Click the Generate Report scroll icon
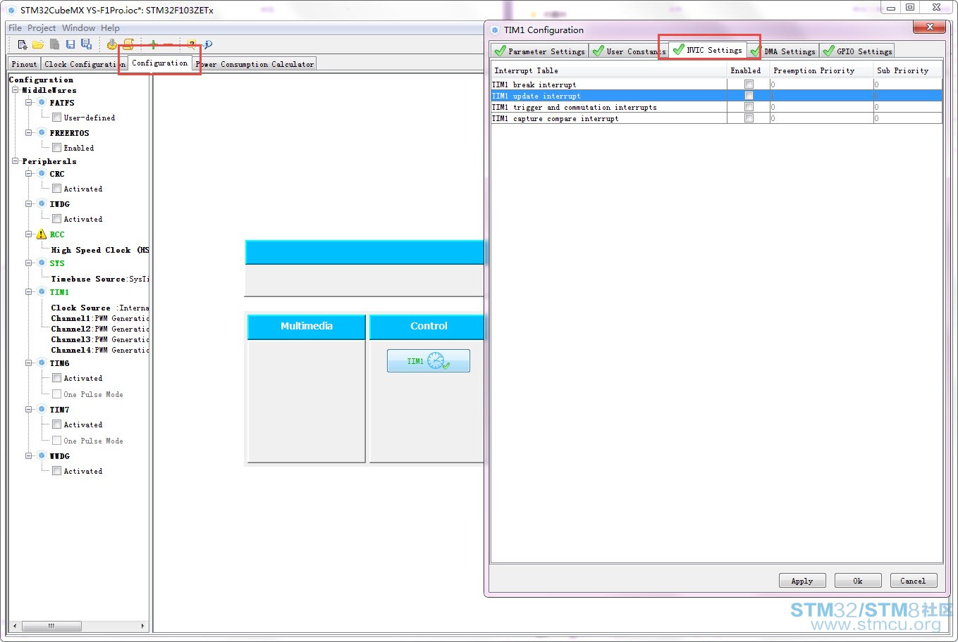This screenshot has height=642, width=958. point(128,44)
